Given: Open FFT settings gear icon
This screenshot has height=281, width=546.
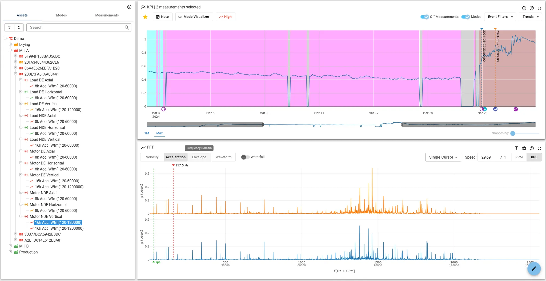Looking at the screenshot, I should (x=524, y=148).
